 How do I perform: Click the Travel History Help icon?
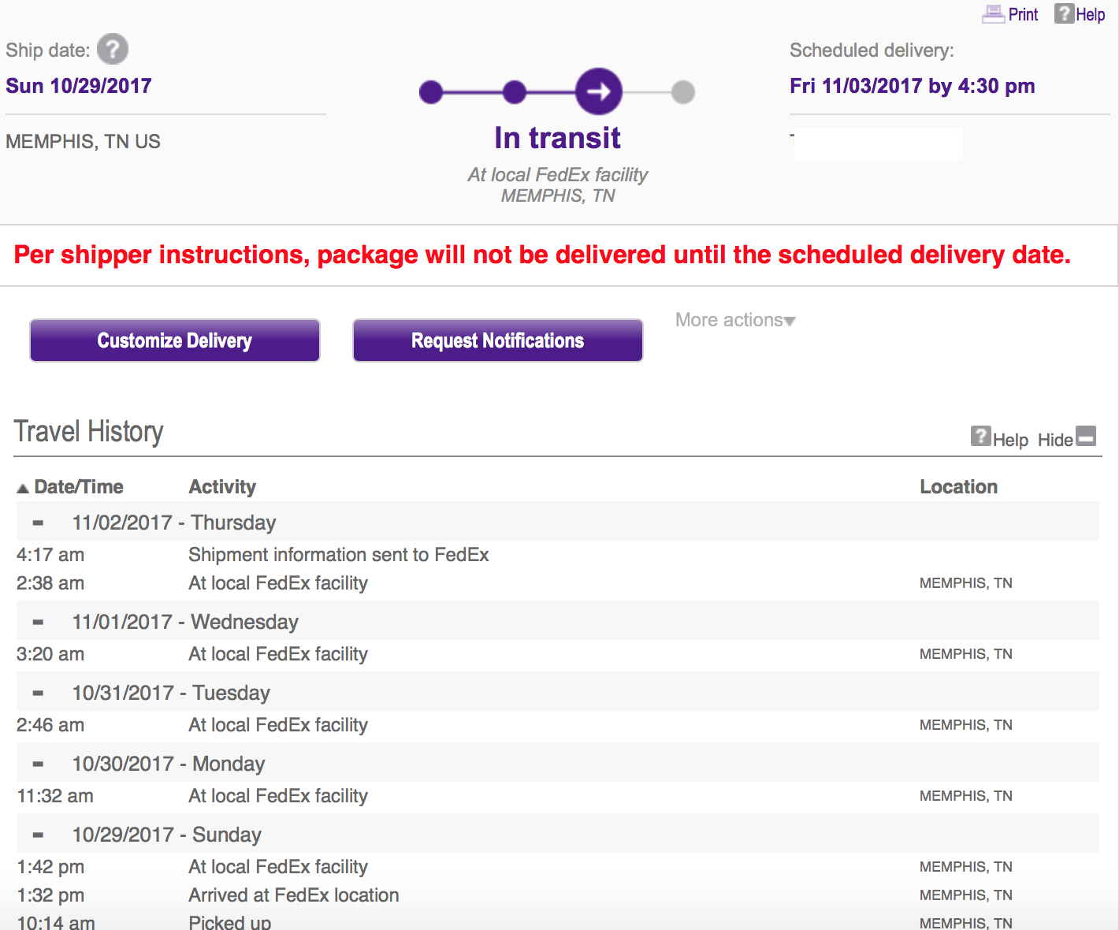click(980, 436)
